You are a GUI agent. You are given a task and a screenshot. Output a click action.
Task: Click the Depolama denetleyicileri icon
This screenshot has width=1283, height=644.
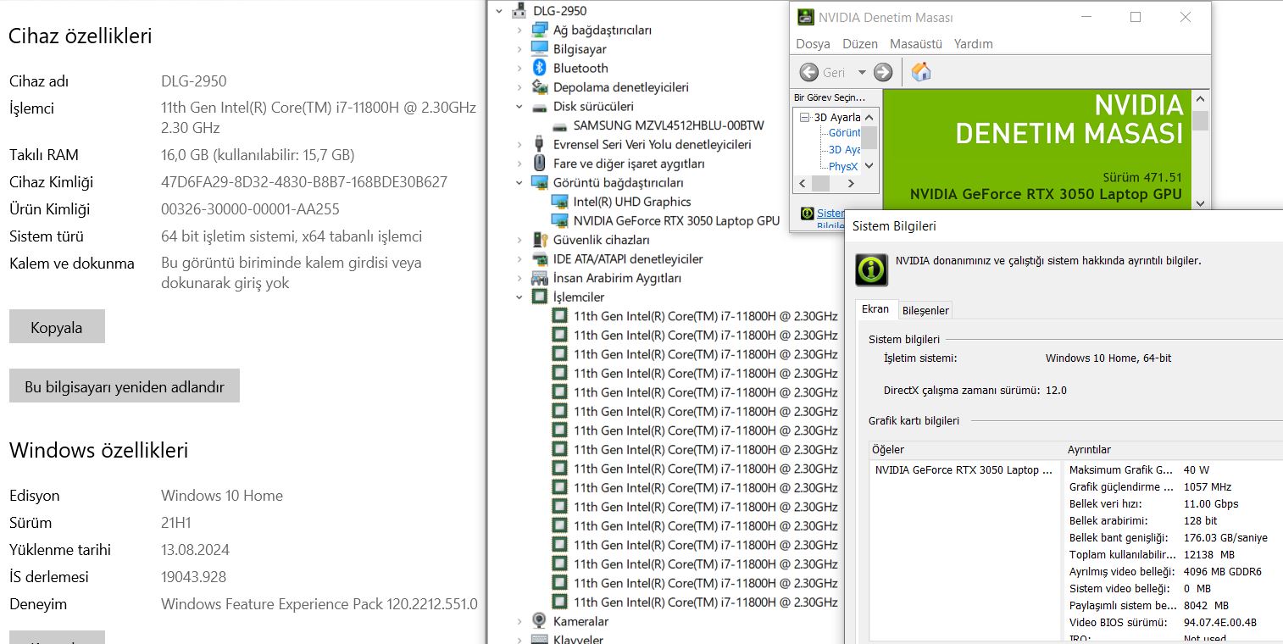[540, 87]
